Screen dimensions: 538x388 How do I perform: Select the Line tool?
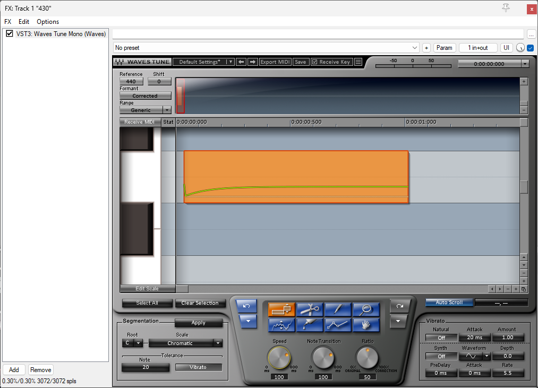pos(338,325)
